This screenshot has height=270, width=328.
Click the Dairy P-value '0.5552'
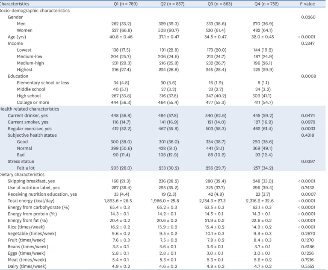(x=308, y=267)
